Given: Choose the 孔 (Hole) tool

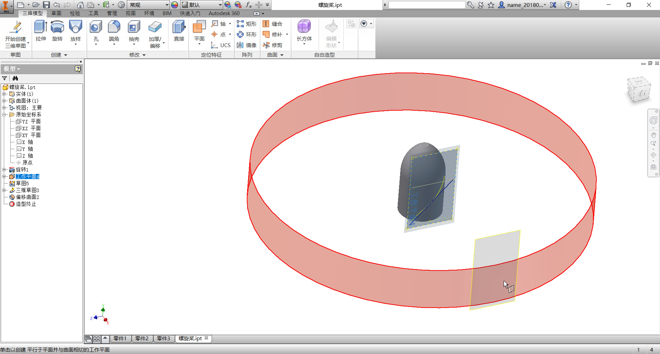Looking at the screenshot, I should [96, 32].
